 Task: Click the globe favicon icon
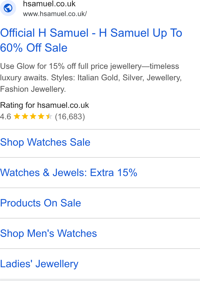point(8,8)
